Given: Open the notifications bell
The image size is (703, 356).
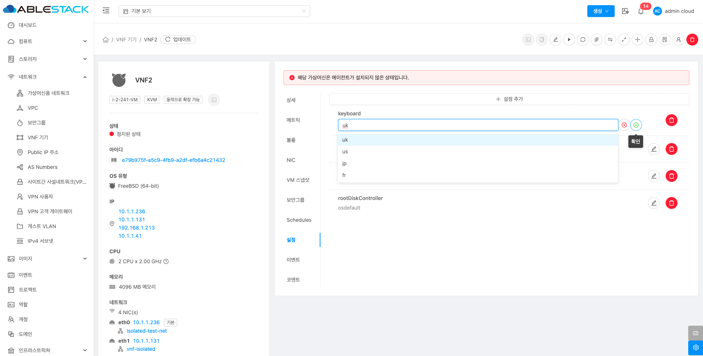Looking at the screenshot, I should click(641, 11).
